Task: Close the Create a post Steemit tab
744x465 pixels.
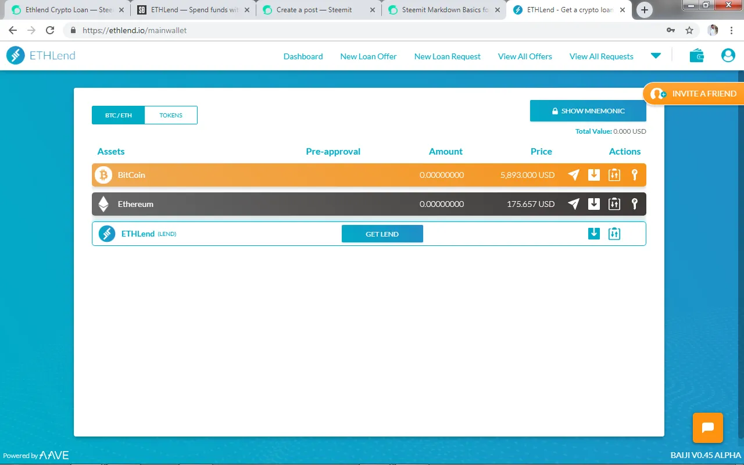Action: [371, 10]
